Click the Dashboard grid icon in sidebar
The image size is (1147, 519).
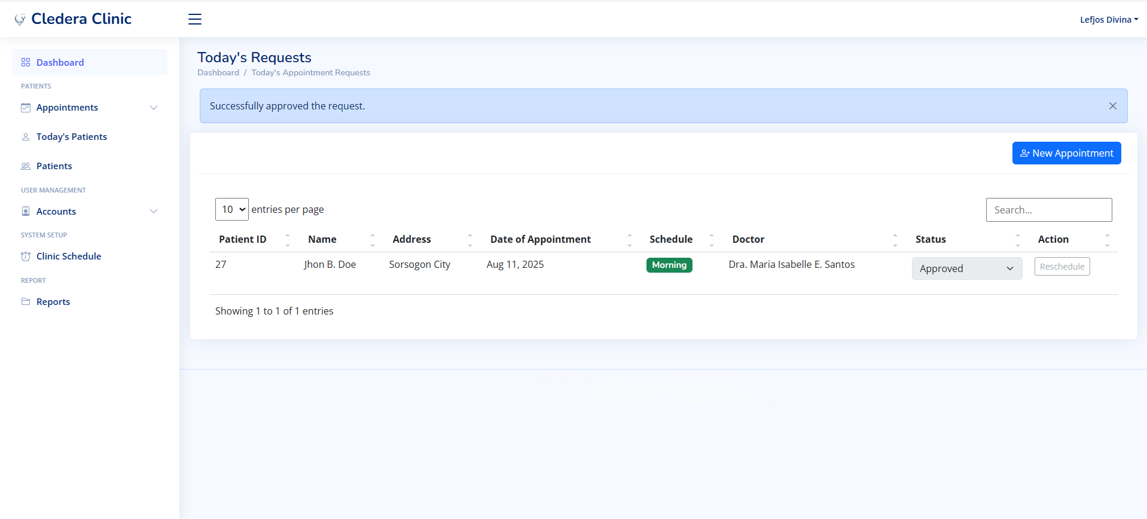26,62
